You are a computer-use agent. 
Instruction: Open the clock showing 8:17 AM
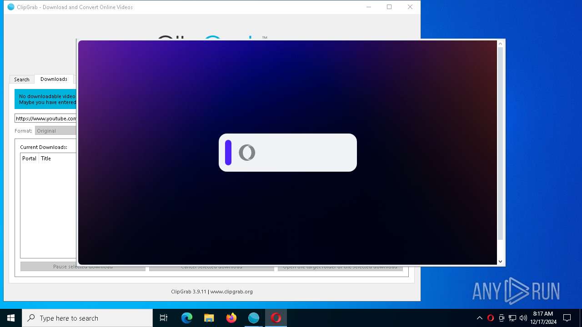(x=543, y=318)
